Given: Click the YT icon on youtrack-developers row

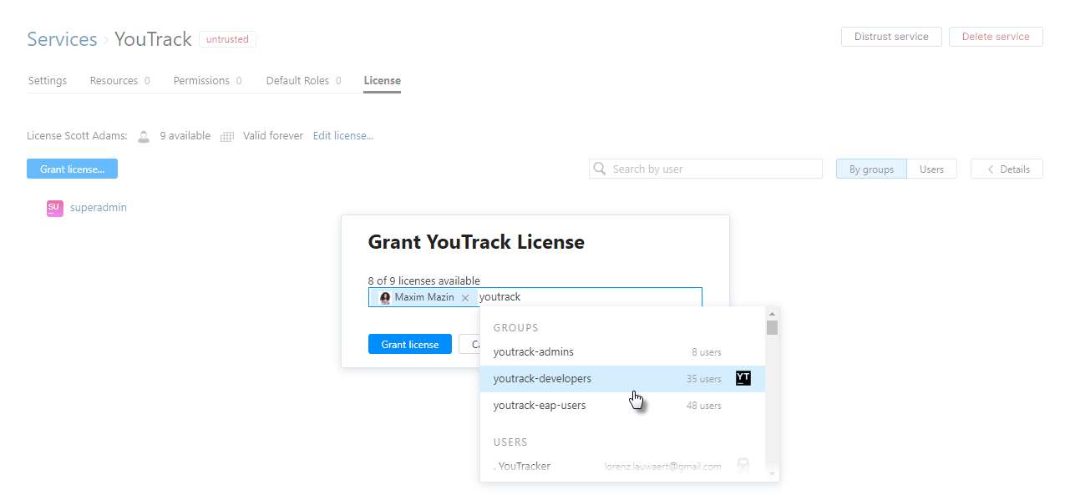Looking at the screenshot, I should coord(743,378).
